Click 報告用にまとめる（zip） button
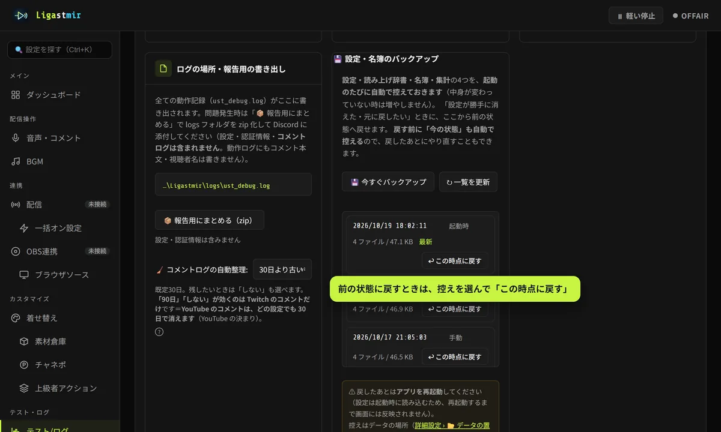Image resolution: width=721 pixels, height=432 pixels. tap(209, 220)
